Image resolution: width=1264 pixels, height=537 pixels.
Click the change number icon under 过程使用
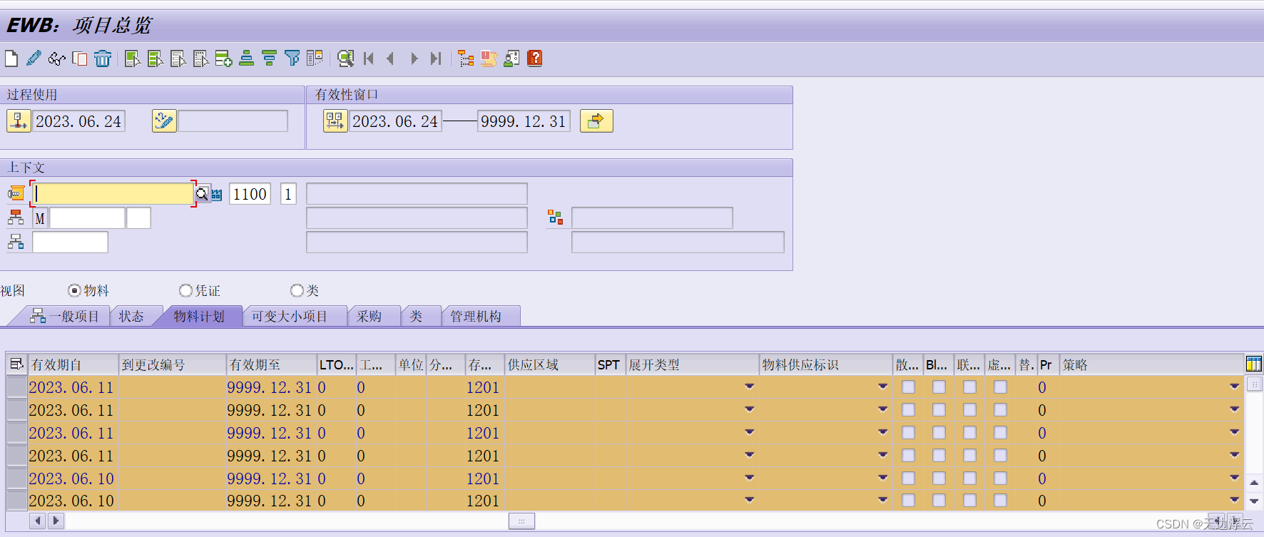164,121
